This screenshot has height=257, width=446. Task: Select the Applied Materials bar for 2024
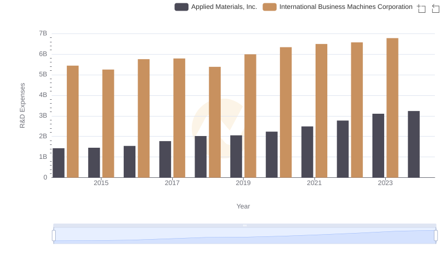(x=414, y=144)
